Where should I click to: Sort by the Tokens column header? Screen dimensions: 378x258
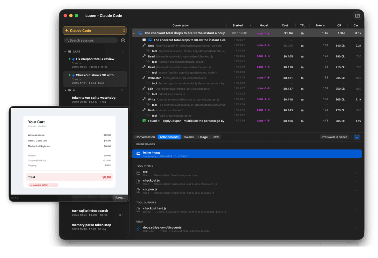pos(320,25)
